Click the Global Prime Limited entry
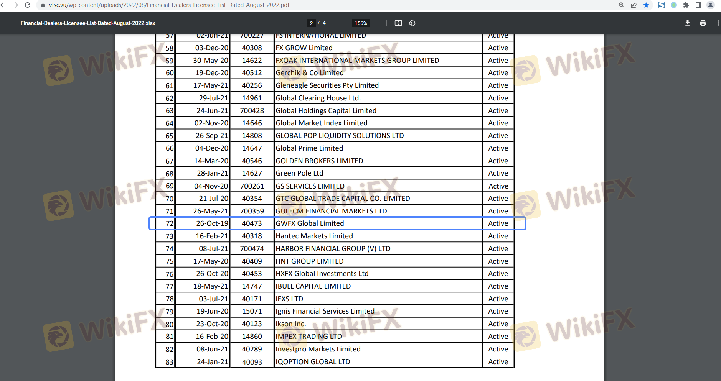The image size is (721, 381). [x=309, y=148]
